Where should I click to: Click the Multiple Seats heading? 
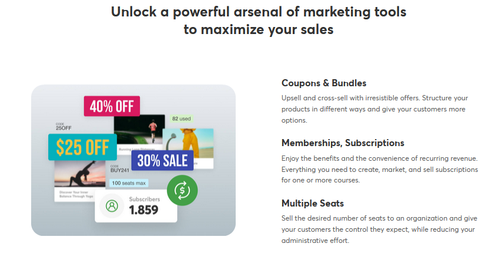[313, 204]
